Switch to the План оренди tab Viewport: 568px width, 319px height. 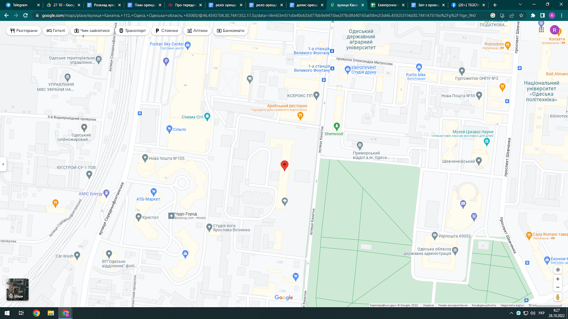(144, 5)
